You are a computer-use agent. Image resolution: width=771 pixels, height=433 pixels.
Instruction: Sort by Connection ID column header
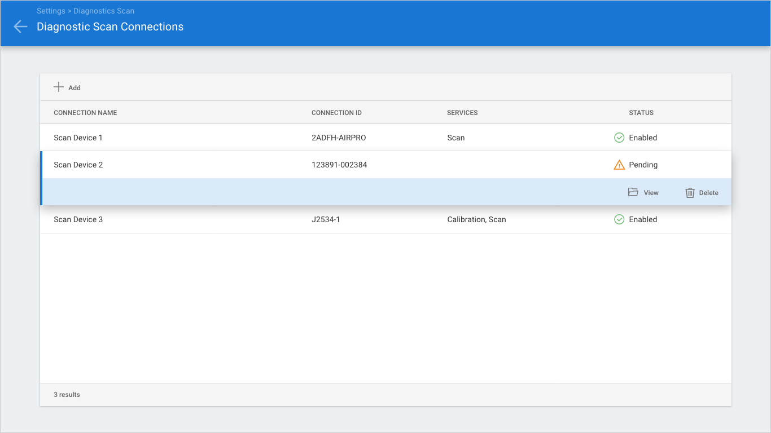coord(336,113)
